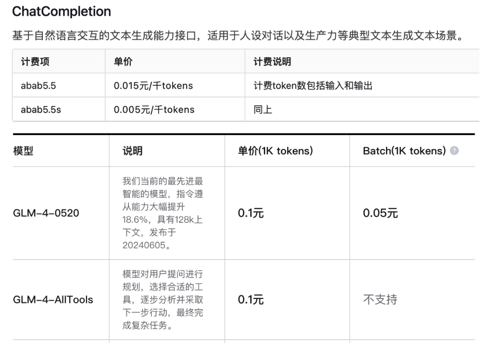Click the 0.1元 unit price for GLM-4-AllTools

point(251,299)
